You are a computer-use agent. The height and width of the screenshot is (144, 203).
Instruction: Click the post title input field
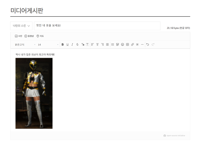click(97, 26)
